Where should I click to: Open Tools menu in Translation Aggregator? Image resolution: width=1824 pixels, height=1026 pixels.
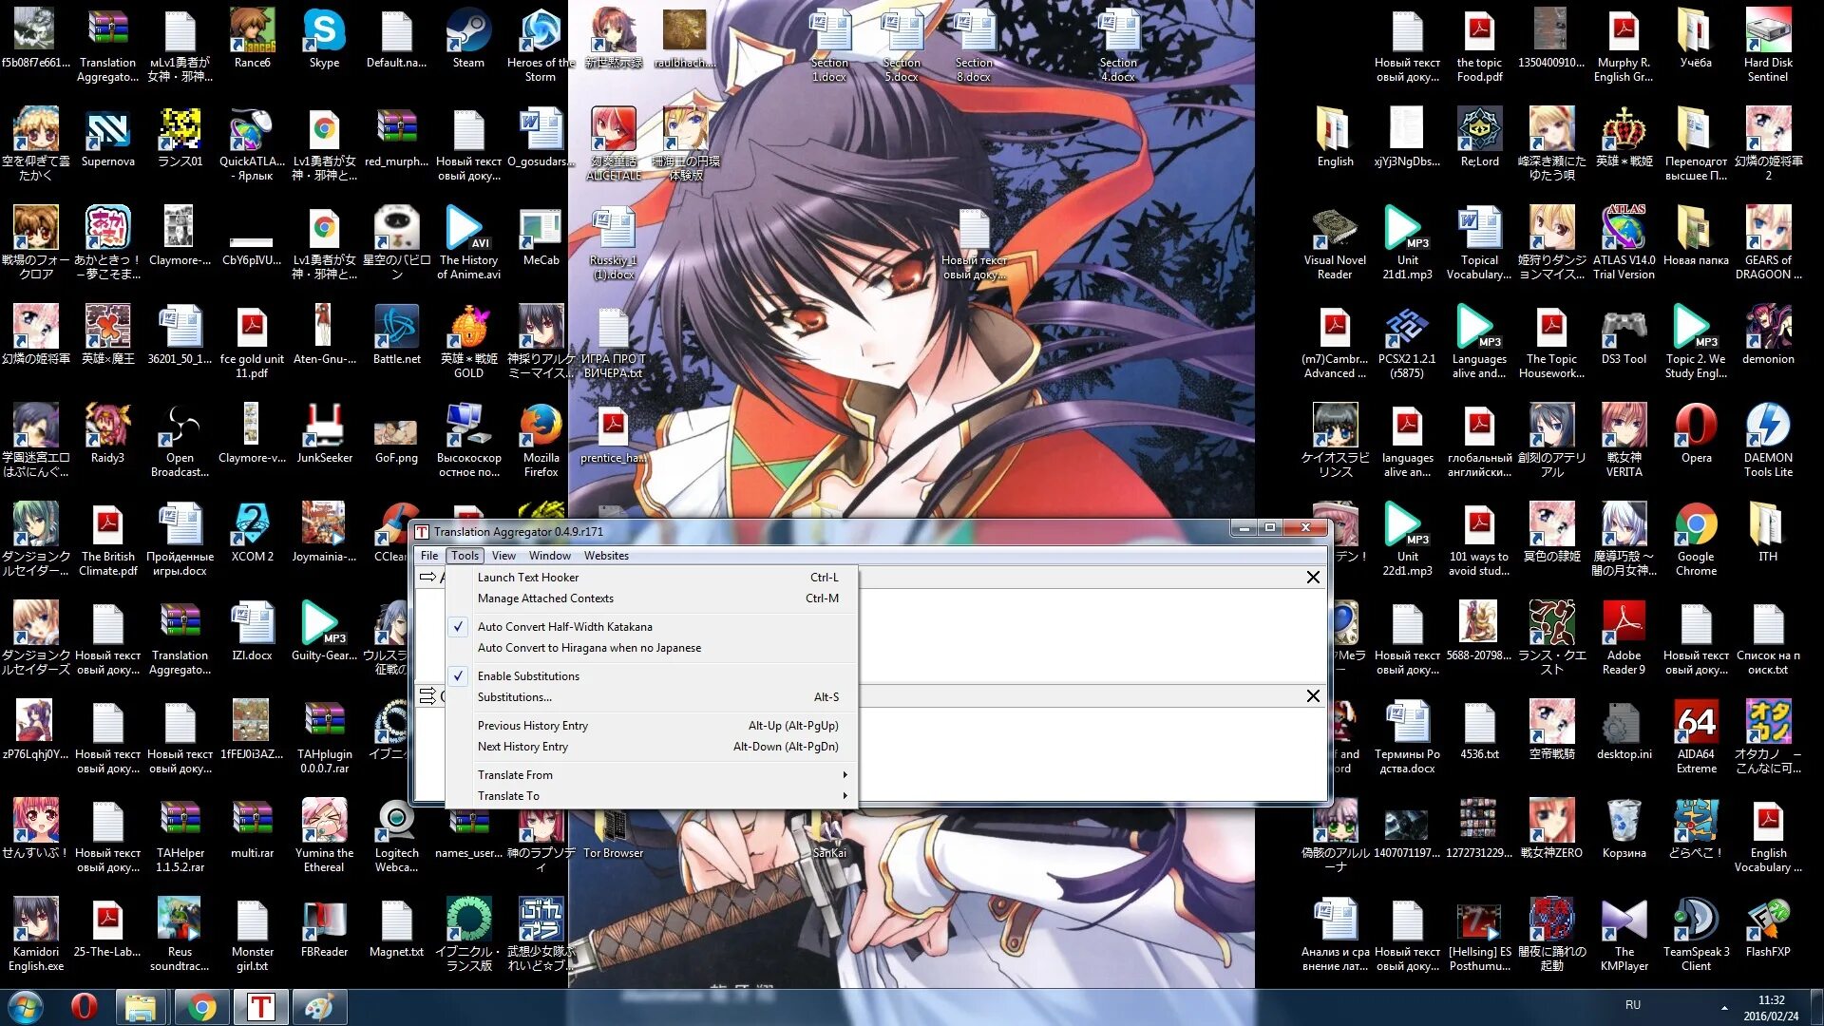click(x=465, y=555)
